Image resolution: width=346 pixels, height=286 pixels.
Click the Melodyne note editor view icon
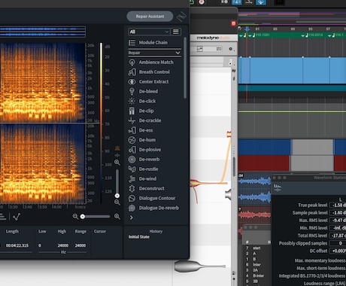click(x=200, y=49)
